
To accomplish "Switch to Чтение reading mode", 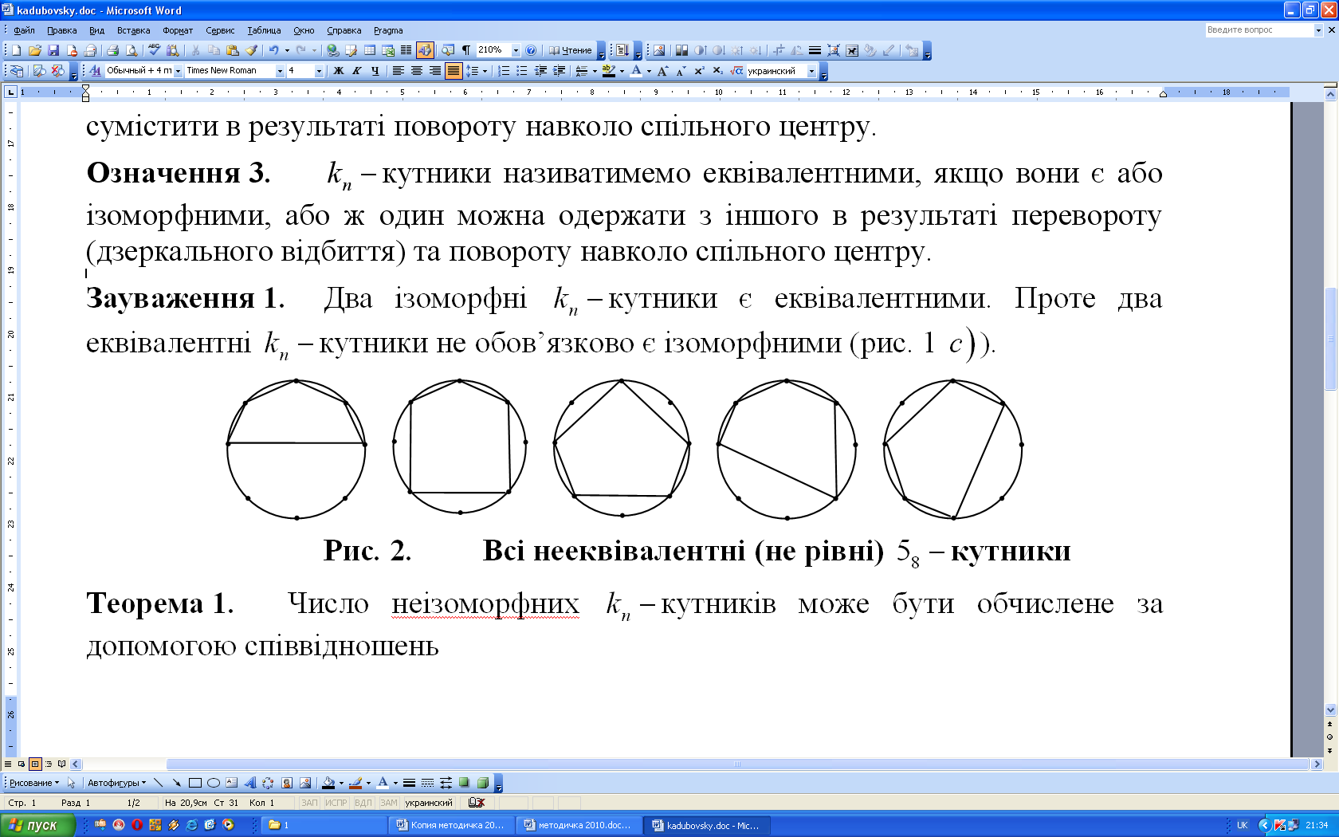I will (571, 50).
